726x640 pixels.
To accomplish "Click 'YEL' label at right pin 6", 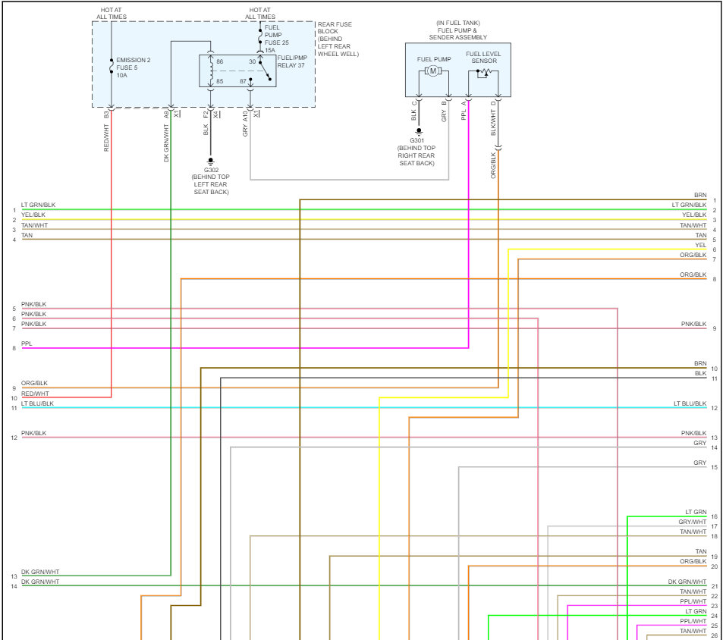I will click(x=700, y=245).
